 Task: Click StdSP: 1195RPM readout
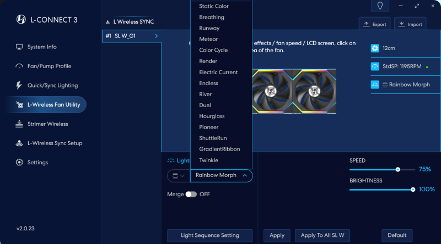[x=402, y=66]
